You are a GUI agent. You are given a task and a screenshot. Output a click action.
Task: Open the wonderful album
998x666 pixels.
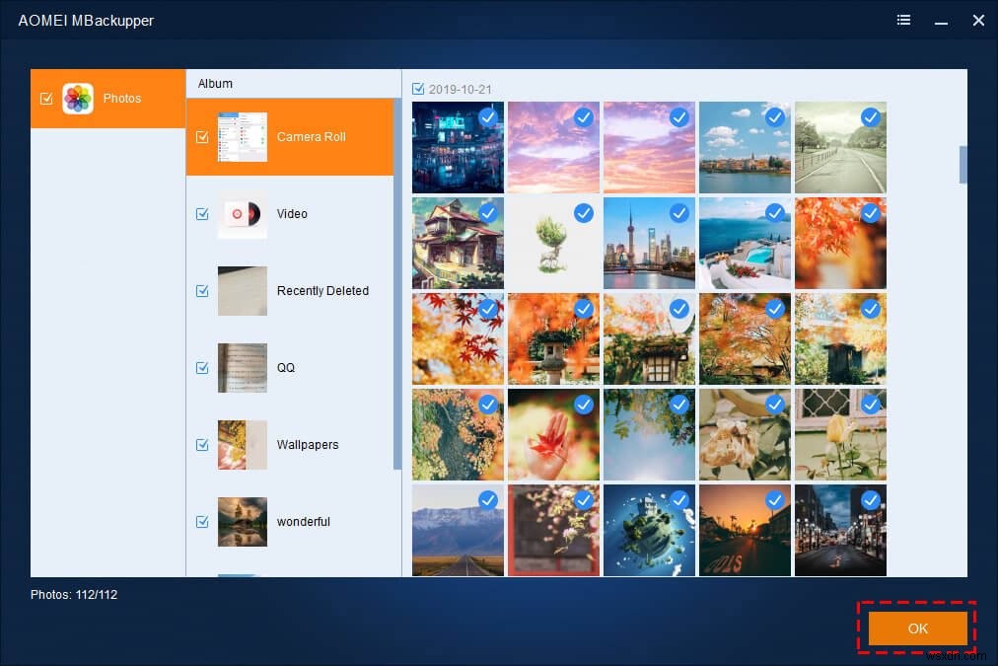pos(242,522)
